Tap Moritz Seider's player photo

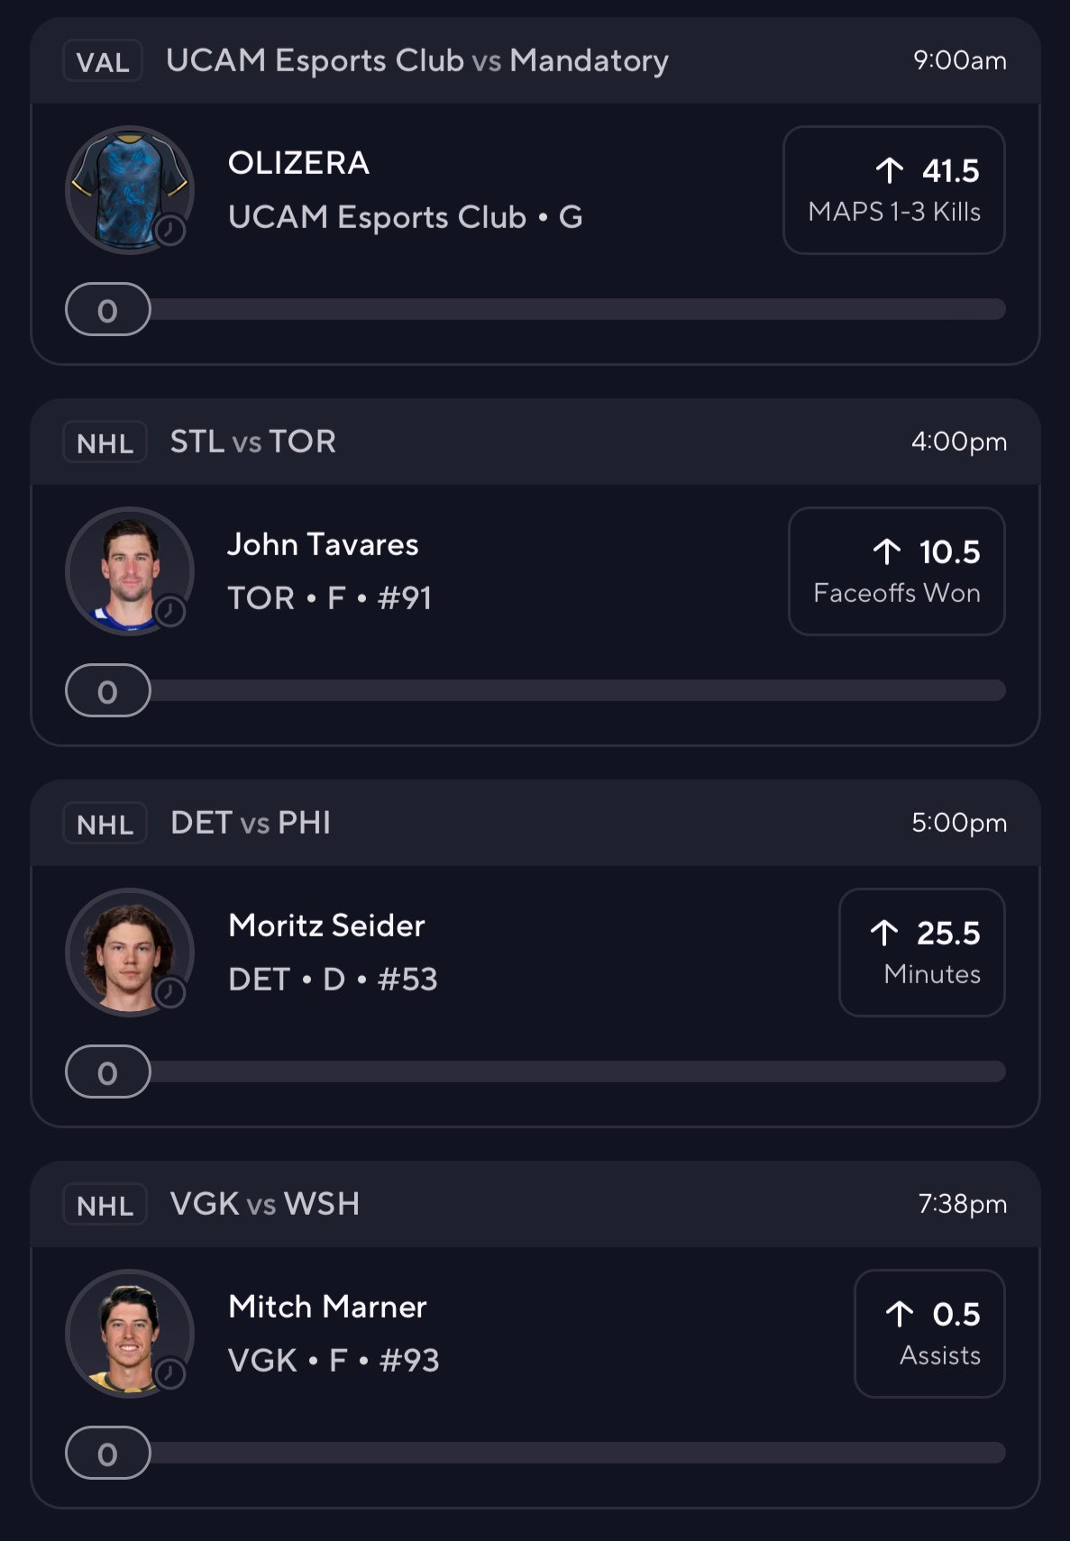[128, 952]
